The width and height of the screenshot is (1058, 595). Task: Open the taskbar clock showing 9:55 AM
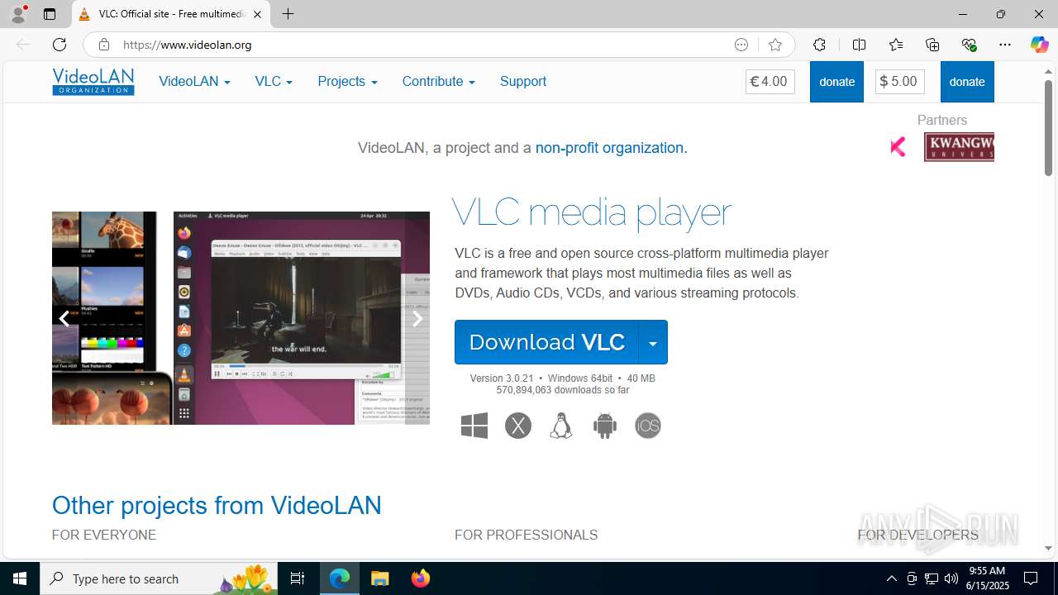989,578
